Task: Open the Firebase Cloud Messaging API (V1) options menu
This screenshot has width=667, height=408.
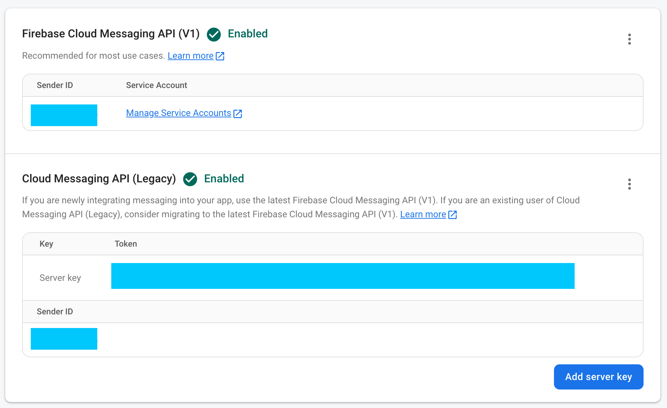Action: point(629,39)
